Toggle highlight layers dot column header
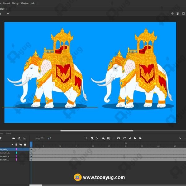 point(12,144)
